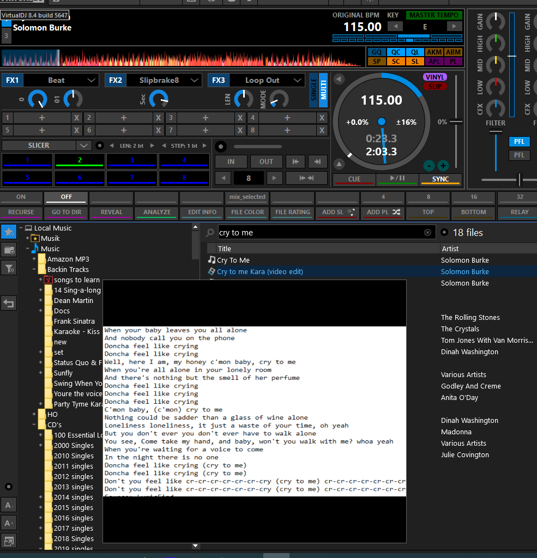Select the APL pad page
This screenshot has height=558, width=537.
pyautogui.click(x=434, y=62)
